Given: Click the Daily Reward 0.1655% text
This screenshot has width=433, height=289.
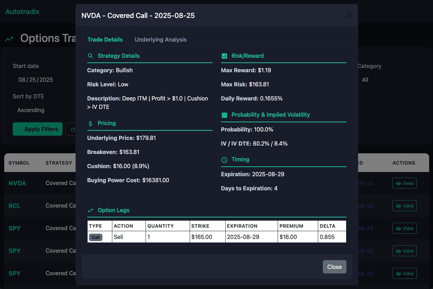Looking at the screenshot, I should click(252, 98).
